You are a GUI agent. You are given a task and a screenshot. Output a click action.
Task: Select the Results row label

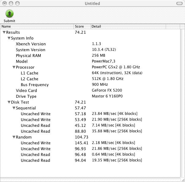[13, 32]
